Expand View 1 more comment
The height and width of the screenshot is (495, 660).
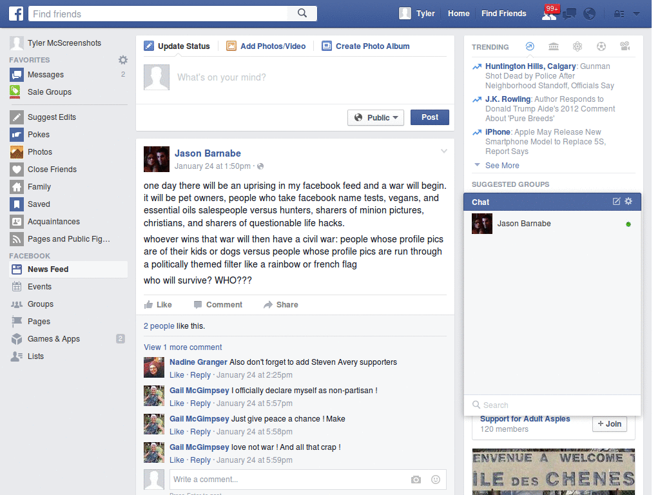click(182, 347)
